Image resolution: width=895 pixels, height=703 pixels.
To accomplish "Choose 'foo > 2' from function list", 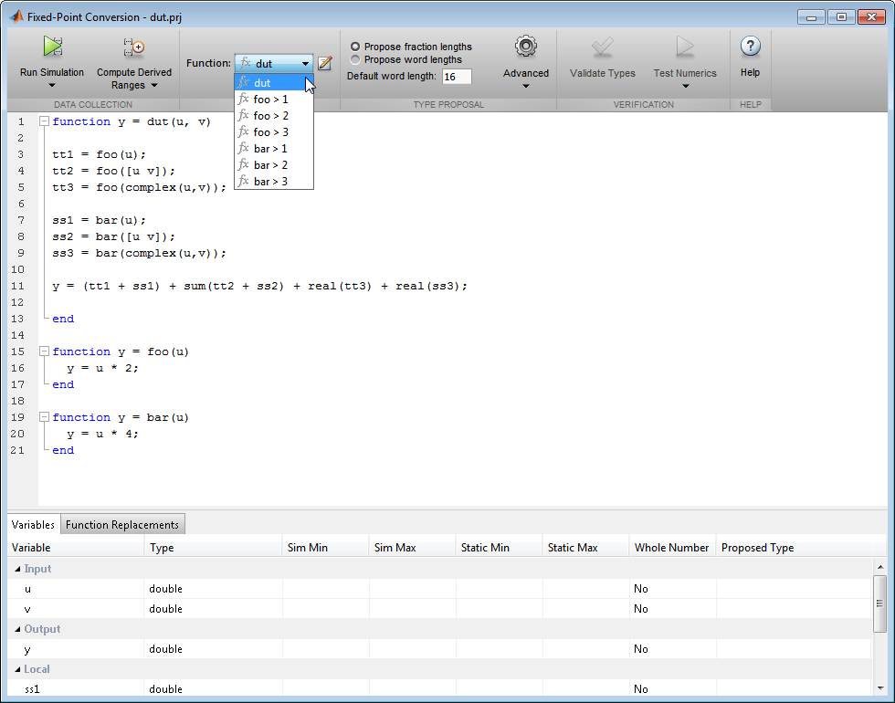I will click(270, 116).
